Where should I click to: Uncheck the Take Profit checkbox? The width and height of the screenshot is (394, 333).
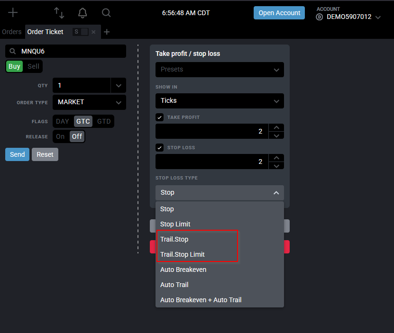click(160, 117)
